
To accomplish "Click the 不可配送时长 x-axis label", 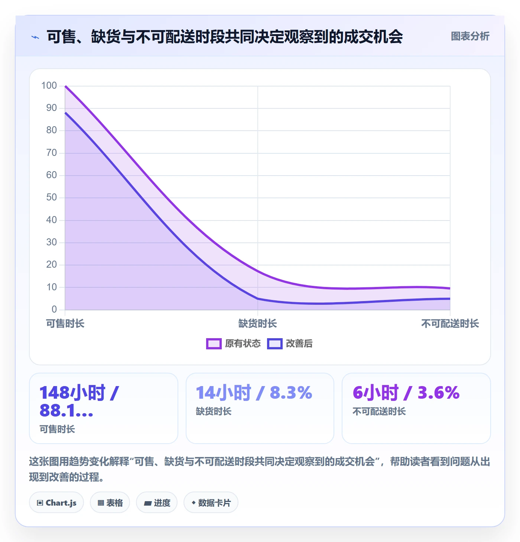I will tap(450, 324).
